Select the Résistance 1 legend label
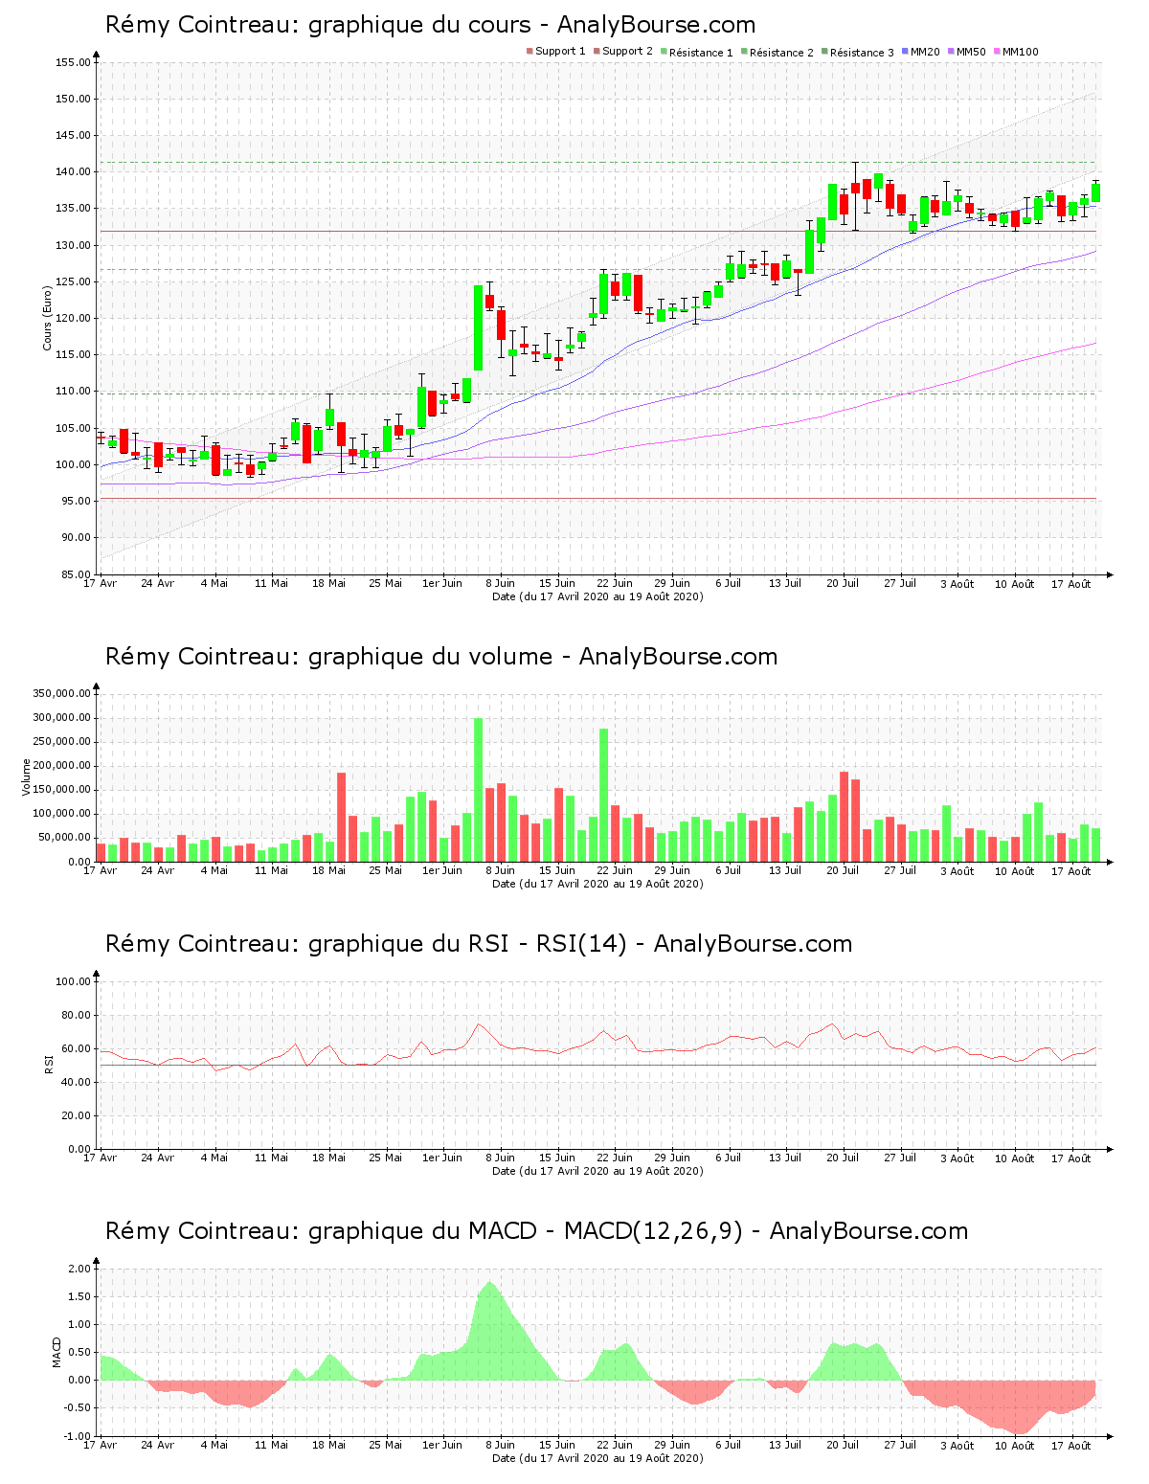The height and width of the screenshot is (1484, 1149). point(701,52)
